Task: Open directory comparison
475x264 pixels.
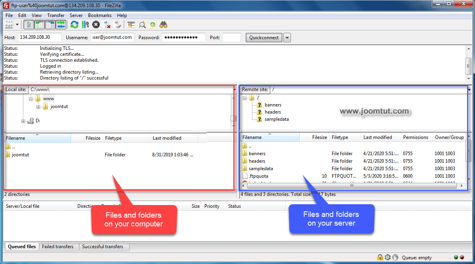Action: tap(142, 24)
